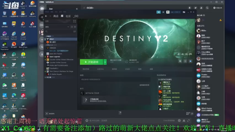Open the Steam 社区 community tab
This screenshot has width=235, height=132.
[68, 16]
